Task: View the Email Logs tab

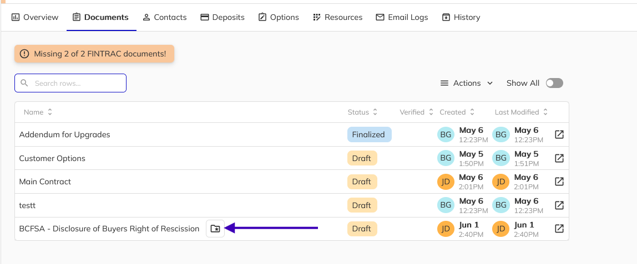Action: point(402,17)
